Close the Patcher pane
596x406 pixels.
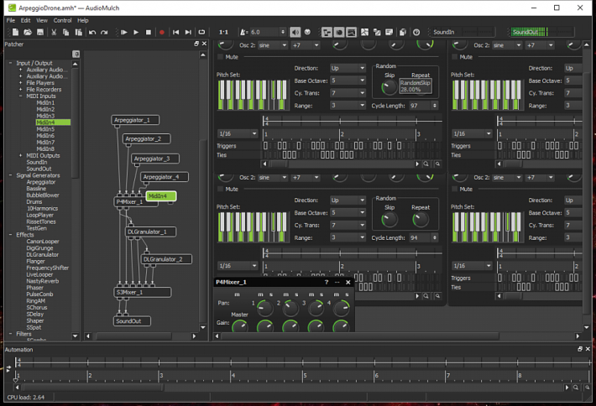pyautogui.click(x=204, y=44)
